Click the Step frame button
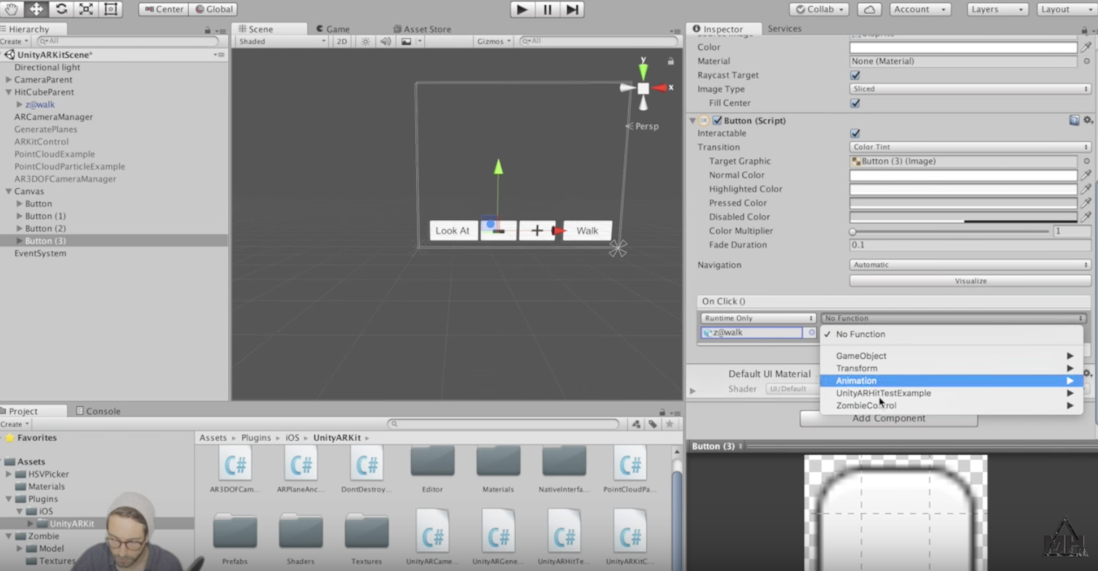This screenshot has height=571, width=1098. point(572,9)
